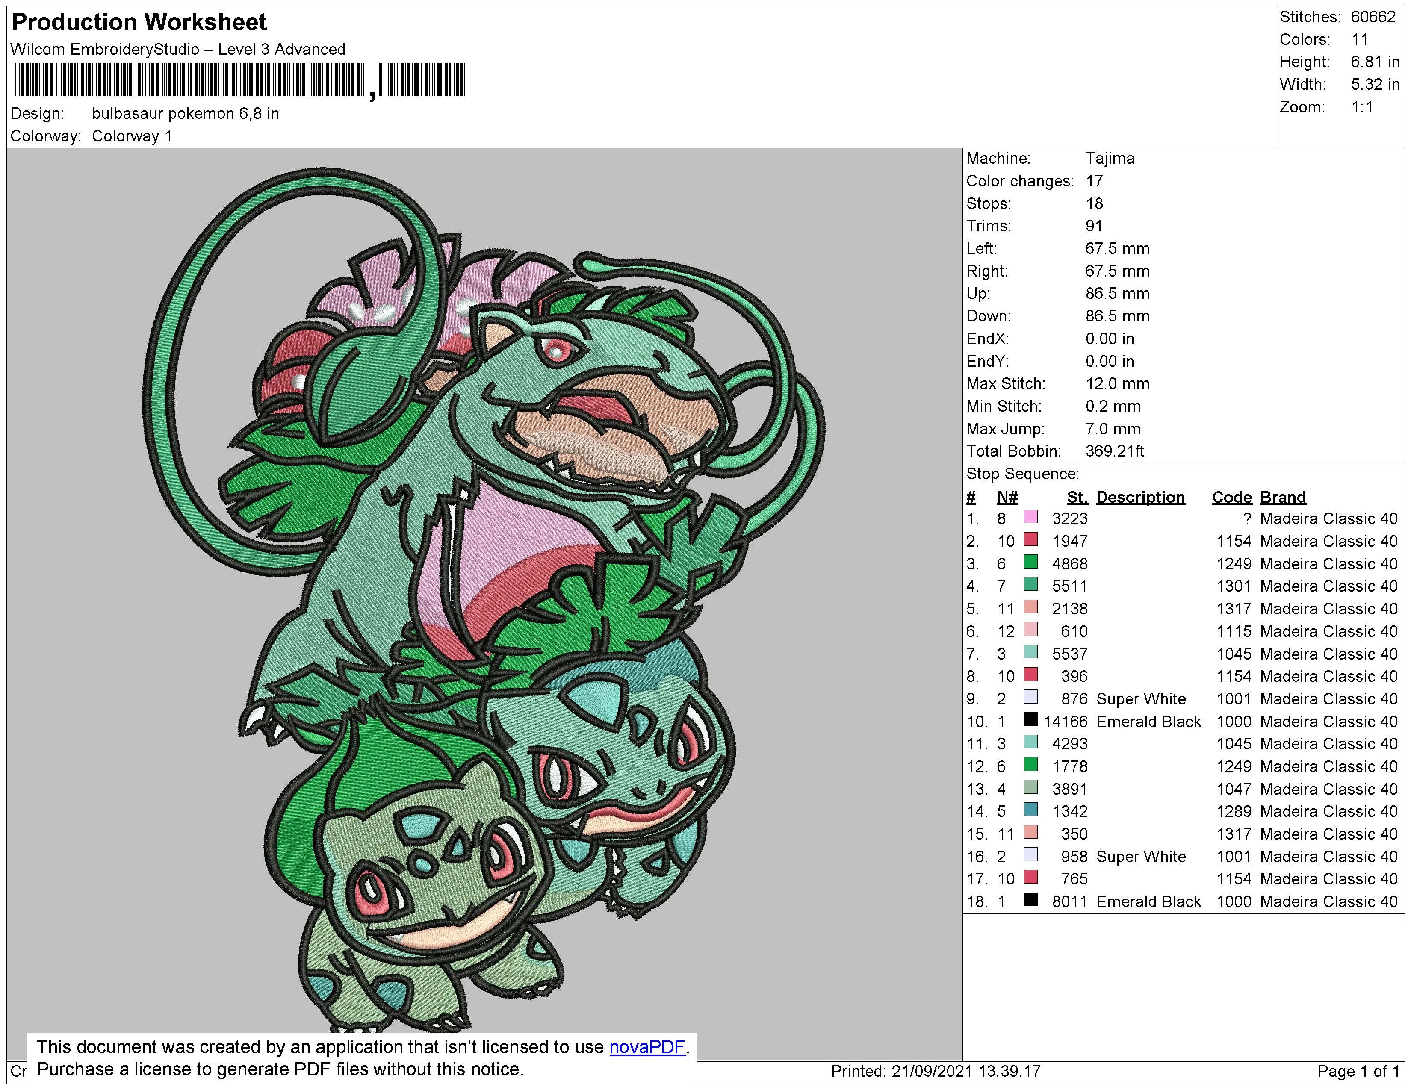Viewport: 1411px width, 1090px height.
Task: Click the Width value 5.32 in
Action: pyautogui.click(x=1375, y=85)
